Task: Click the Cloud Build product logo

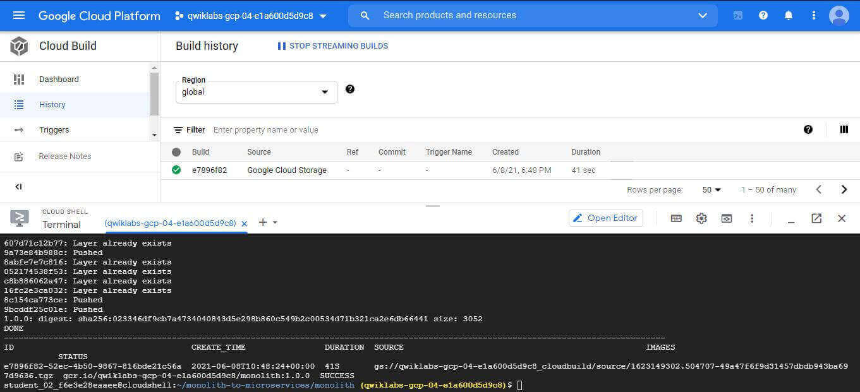Action: (x=19, y=46)
